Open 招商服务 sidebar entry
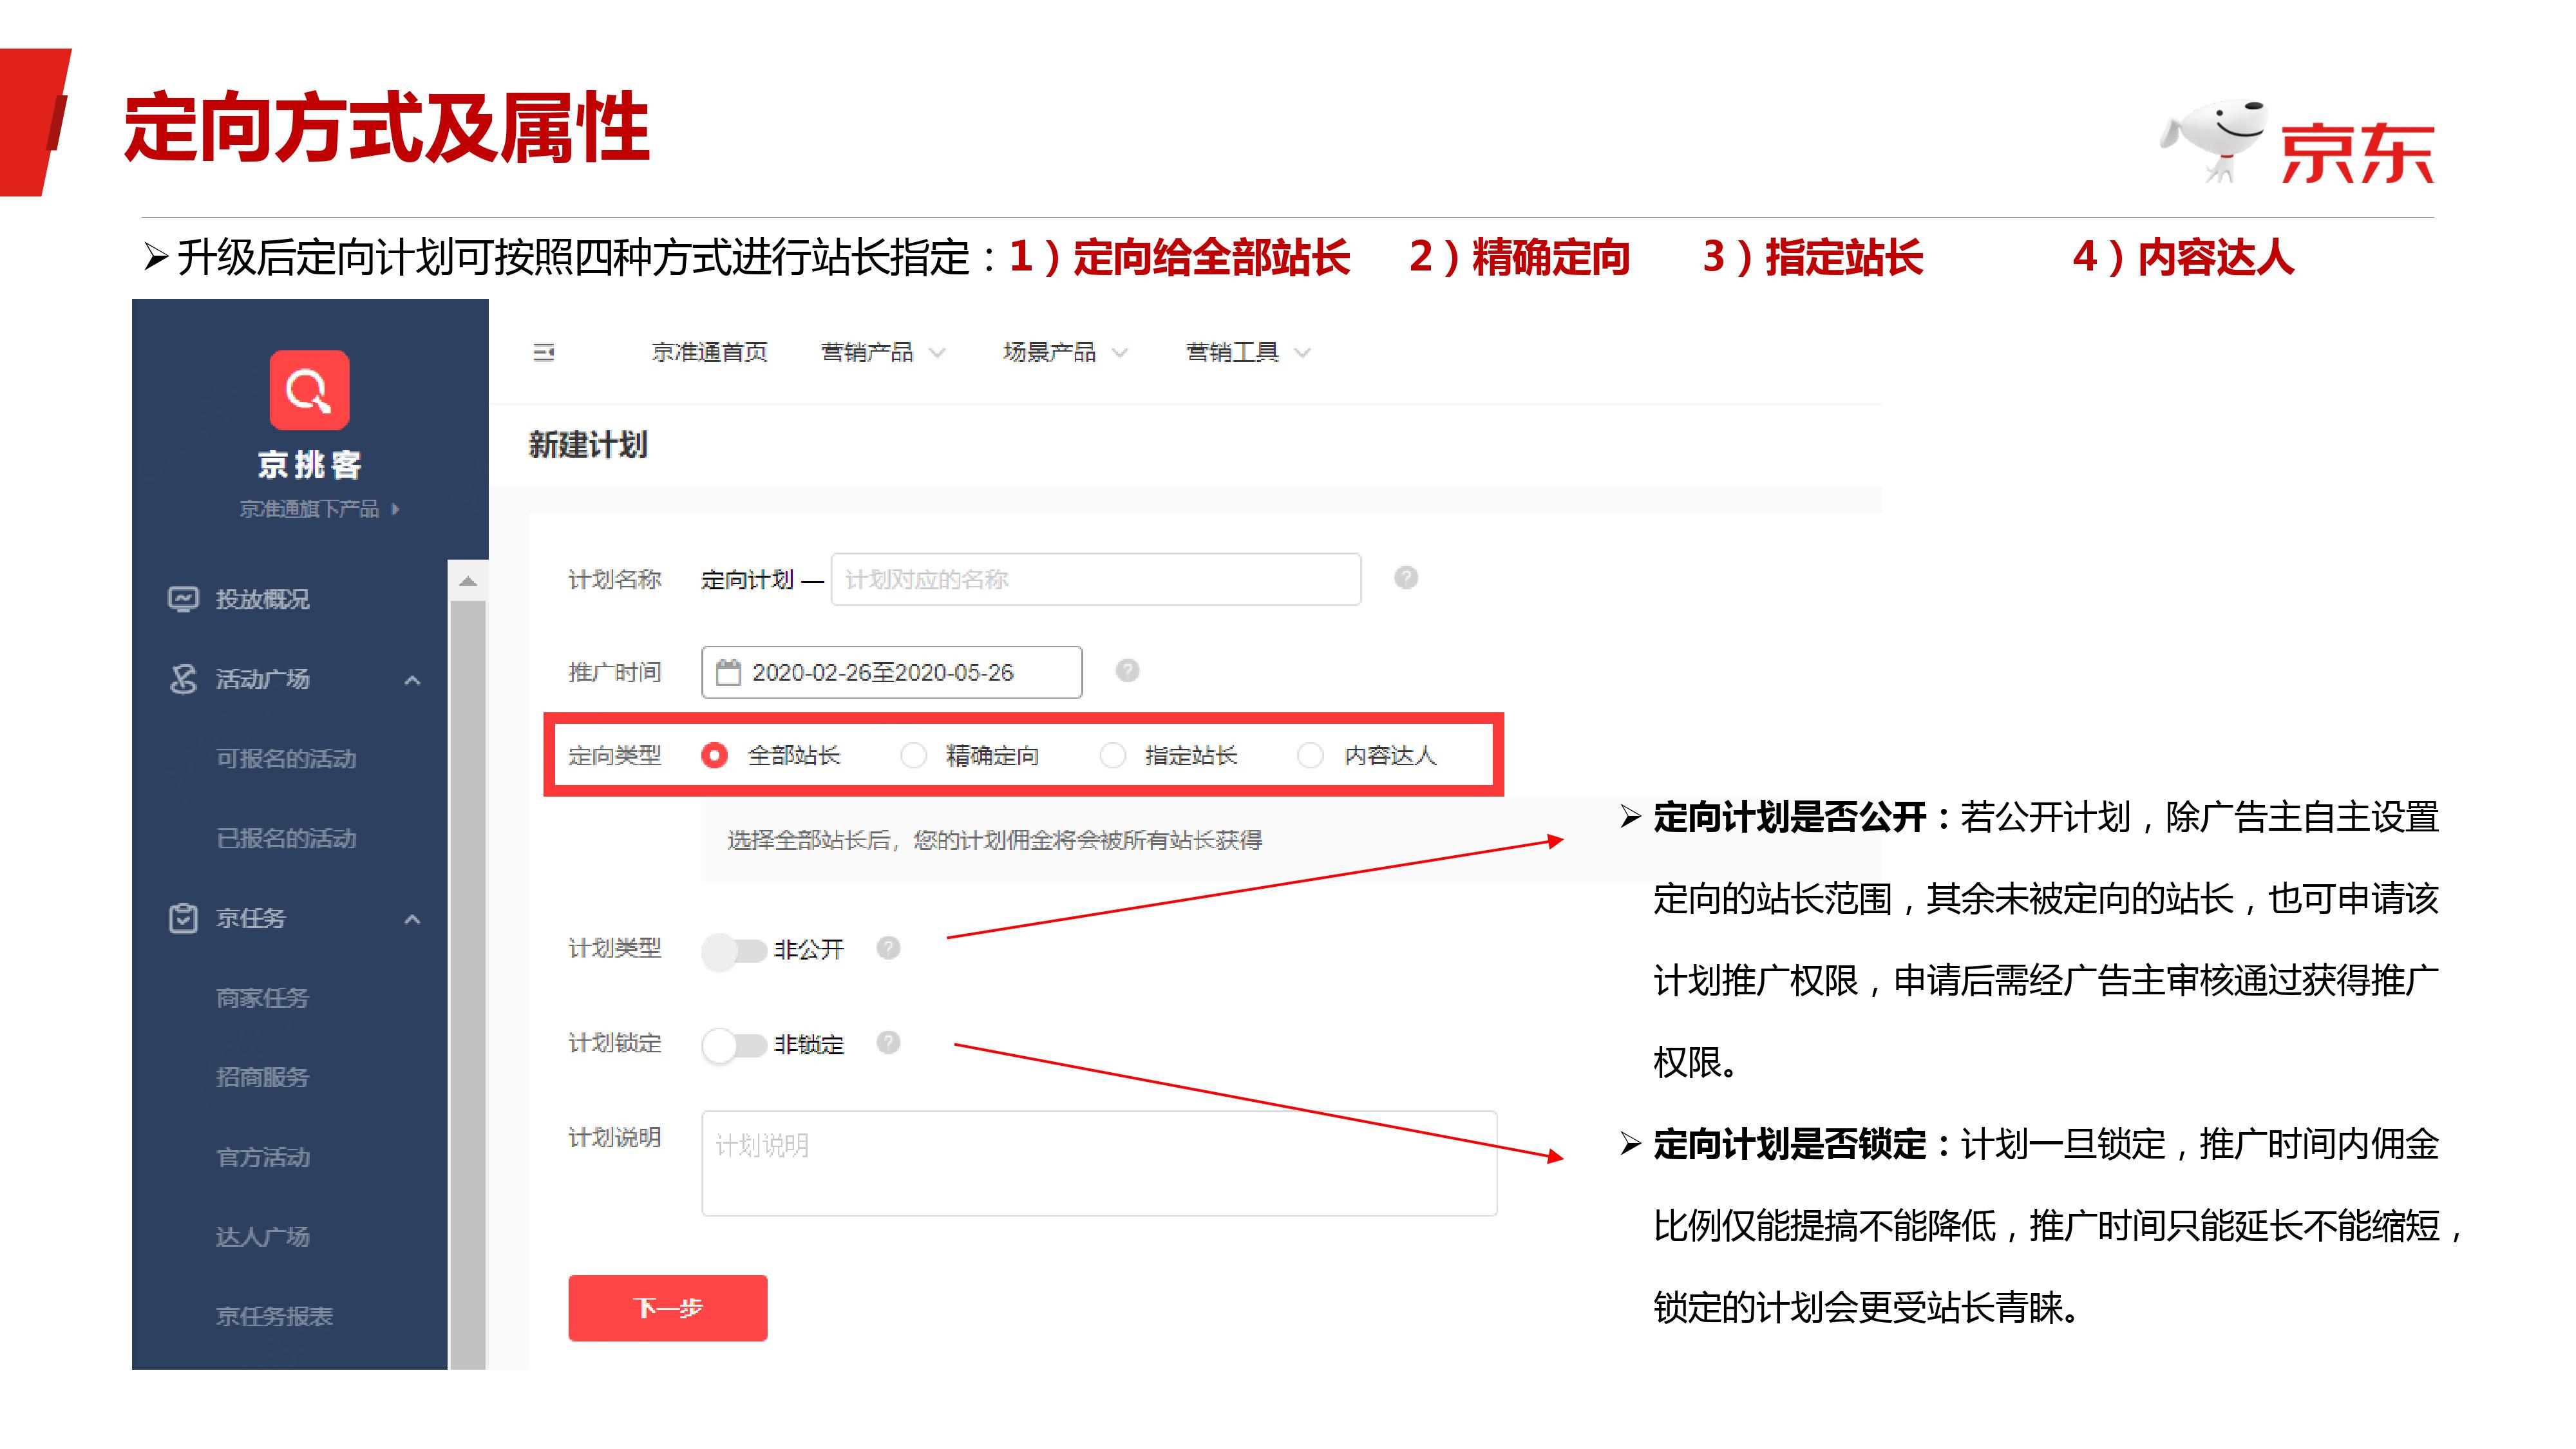 (x=262, y=1077)
